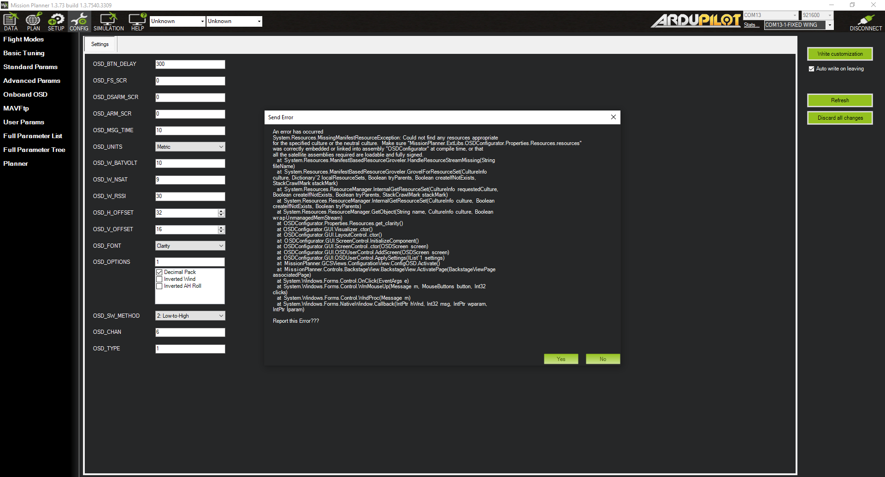885x477 pixels.
Task: Open the first Unknown dropdown in toolbar
Action: click(x=177, y=21)
